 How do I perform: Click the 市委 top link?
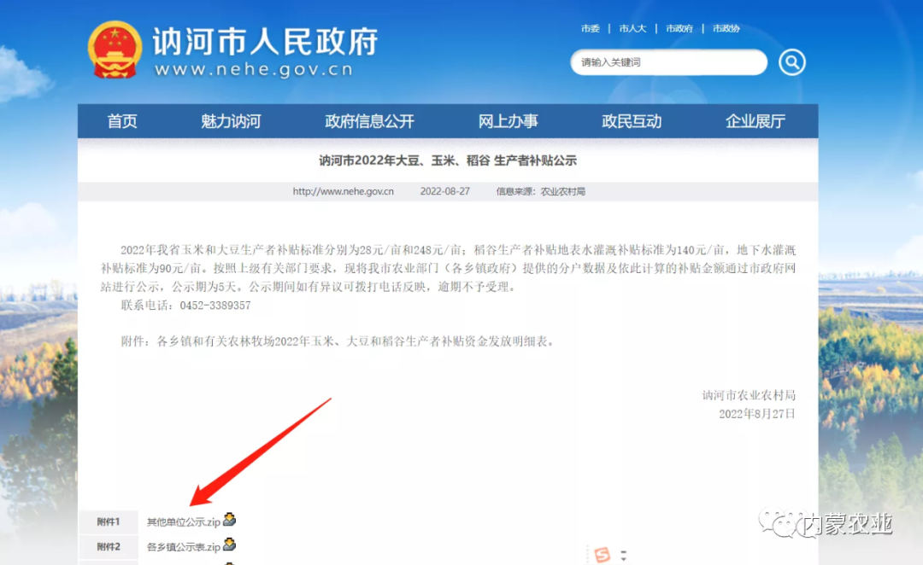(591, 28)
